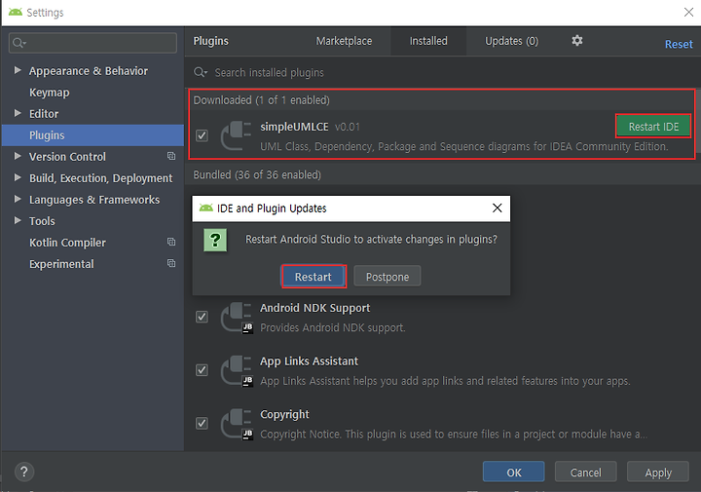Image resolution: width=701 pixels, height=492 pixels.
Task: Click the OK button
Action: tap(514, 472)
